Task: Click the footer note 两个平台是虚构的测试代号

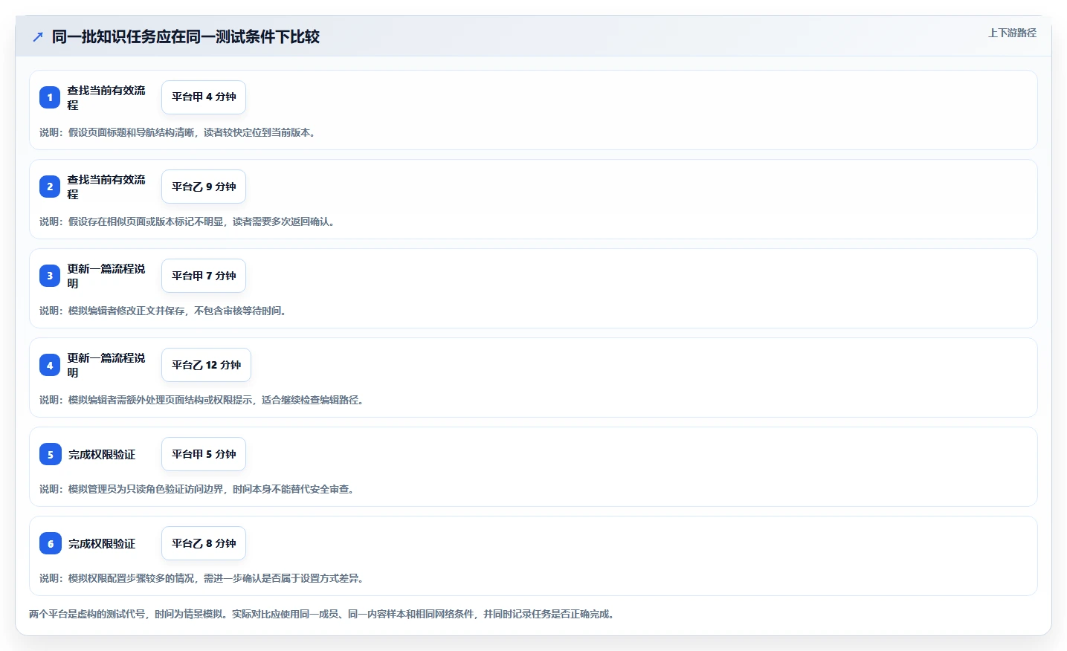Action: coord(323,614)
